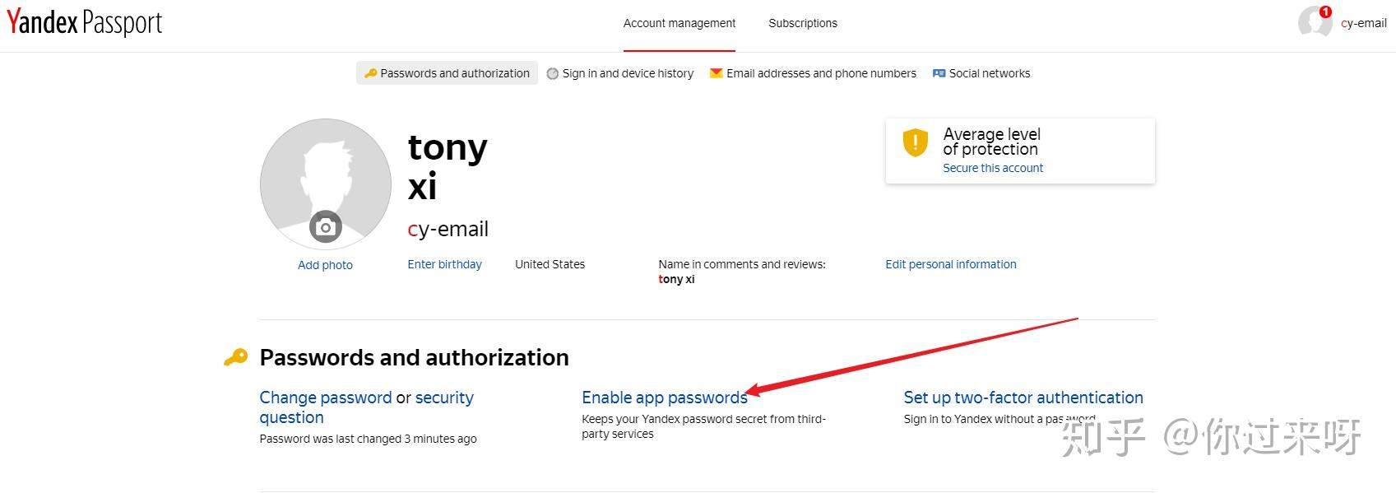Click the profile photo placeholder
1396x493 pixels.
pos(326,184)
